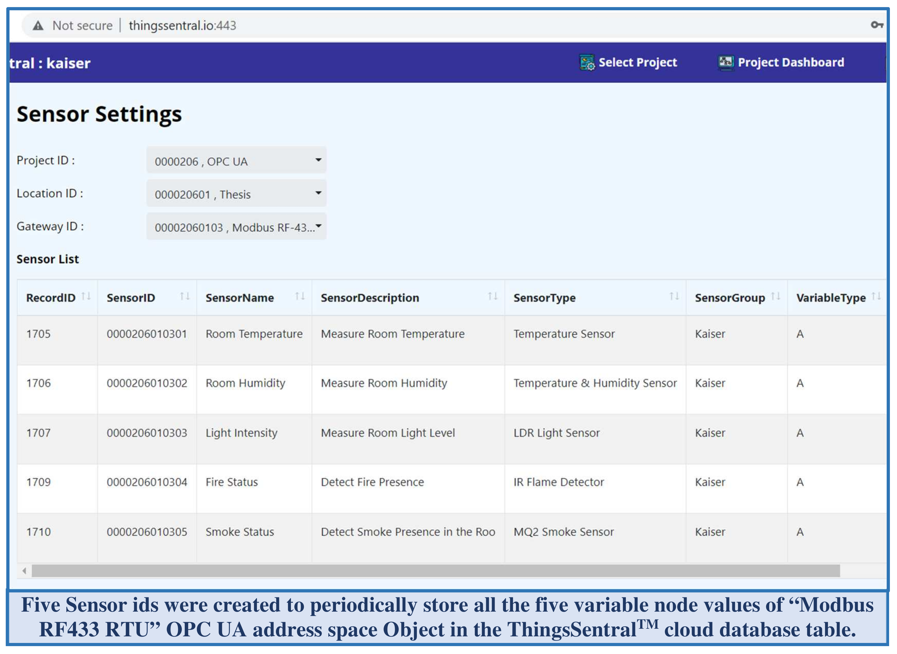Sort by SensorDescription column arrows
The image size is (897, 654).
(493, 296)
